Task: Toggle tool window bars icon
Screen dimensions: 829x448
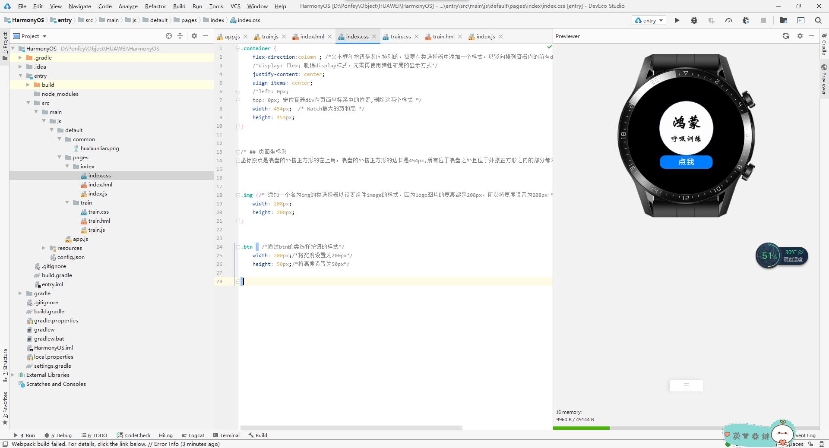Action: [x=5, y=444]
